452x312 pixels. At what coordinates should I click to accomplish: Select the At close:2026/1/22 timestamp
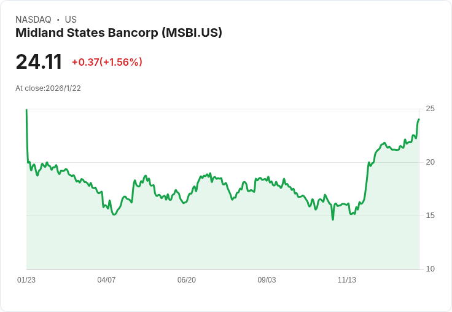point(48,88)
